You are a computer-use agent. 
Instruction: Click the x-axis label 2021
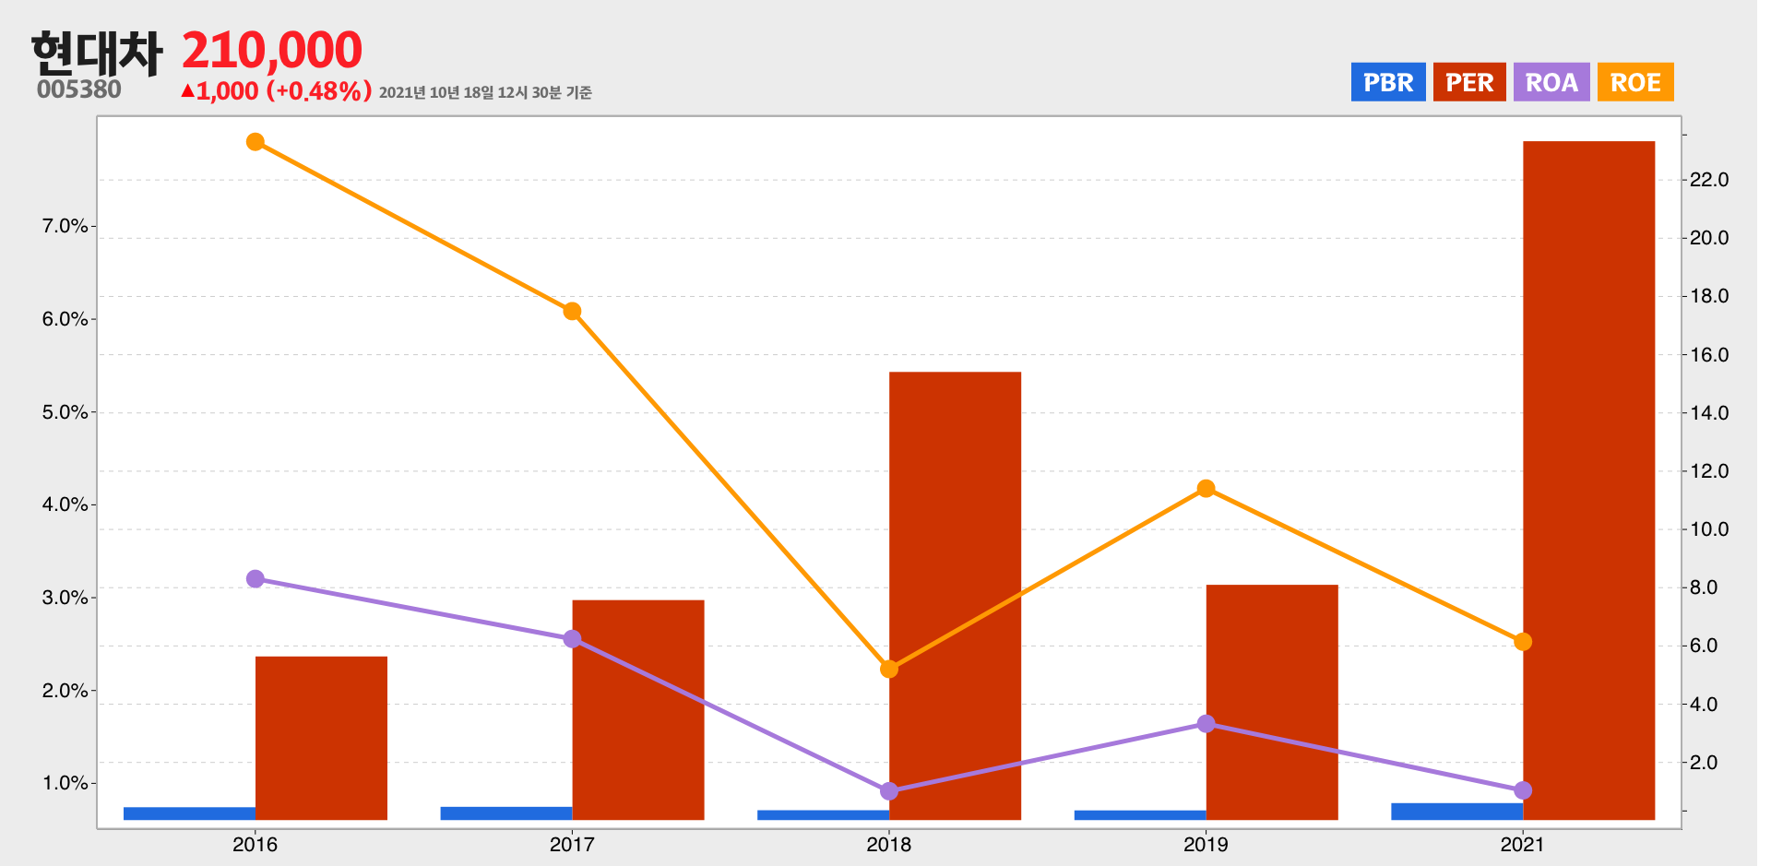point(1523,844)
